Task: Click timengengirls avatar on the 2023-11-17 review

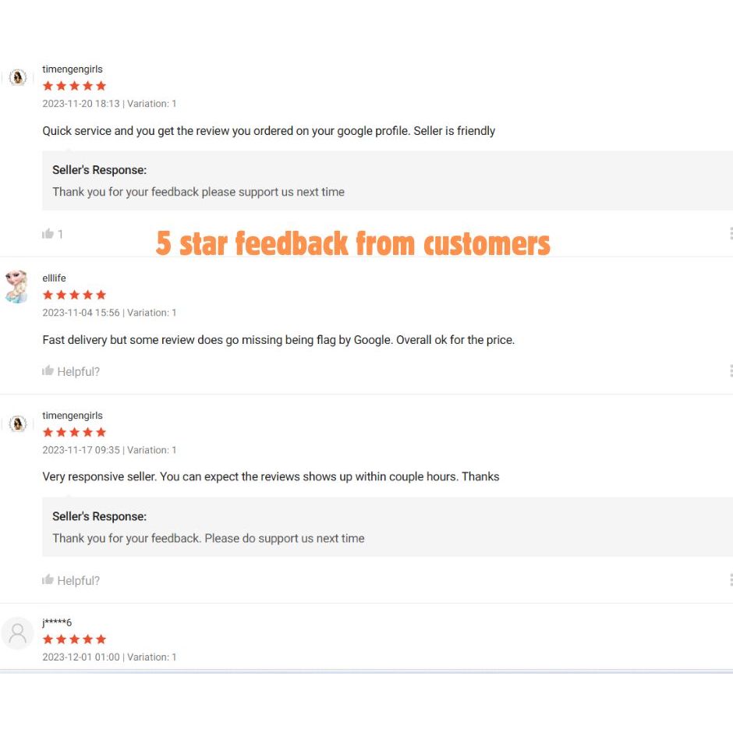Action: coord(17,424)
